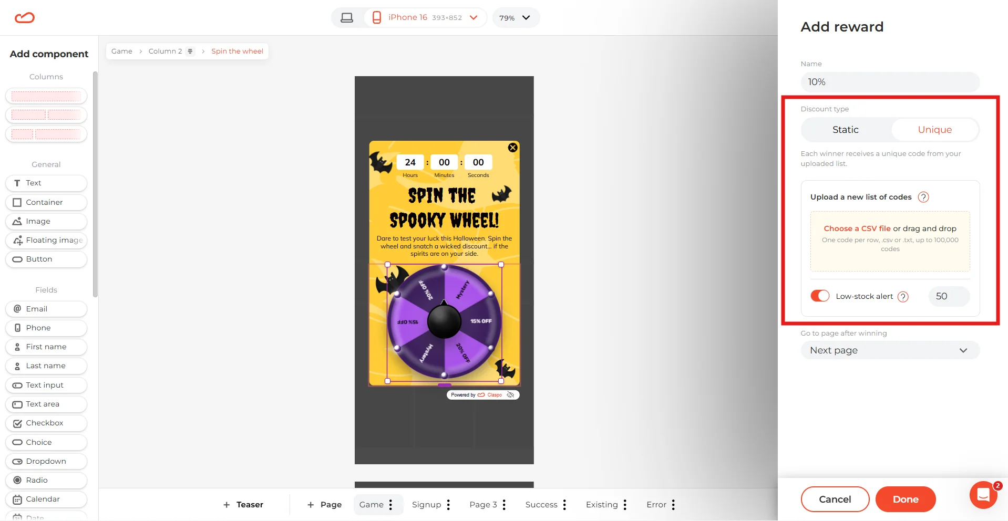Select Static discount type

tap(846, 130)
